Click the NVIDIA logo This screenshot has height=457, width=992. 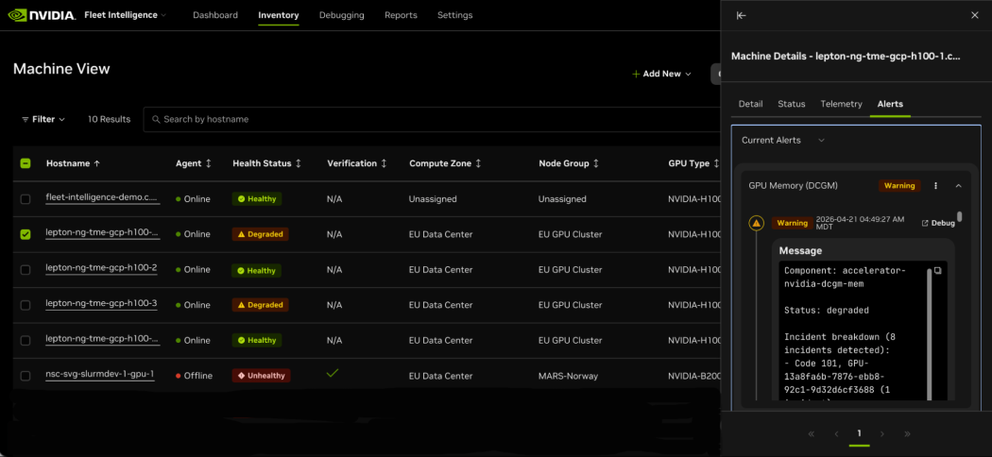click(x=43, y=14)
